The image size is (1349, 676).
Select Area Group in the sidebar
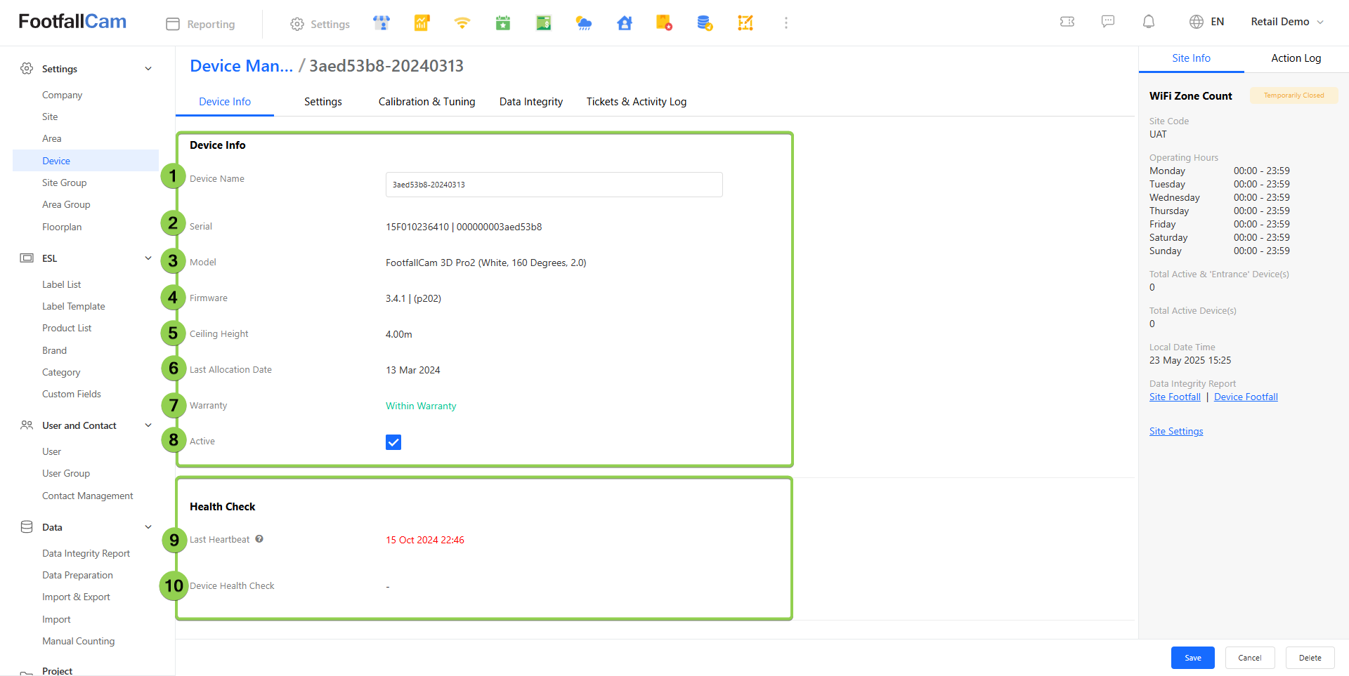[x=66, y=204]
